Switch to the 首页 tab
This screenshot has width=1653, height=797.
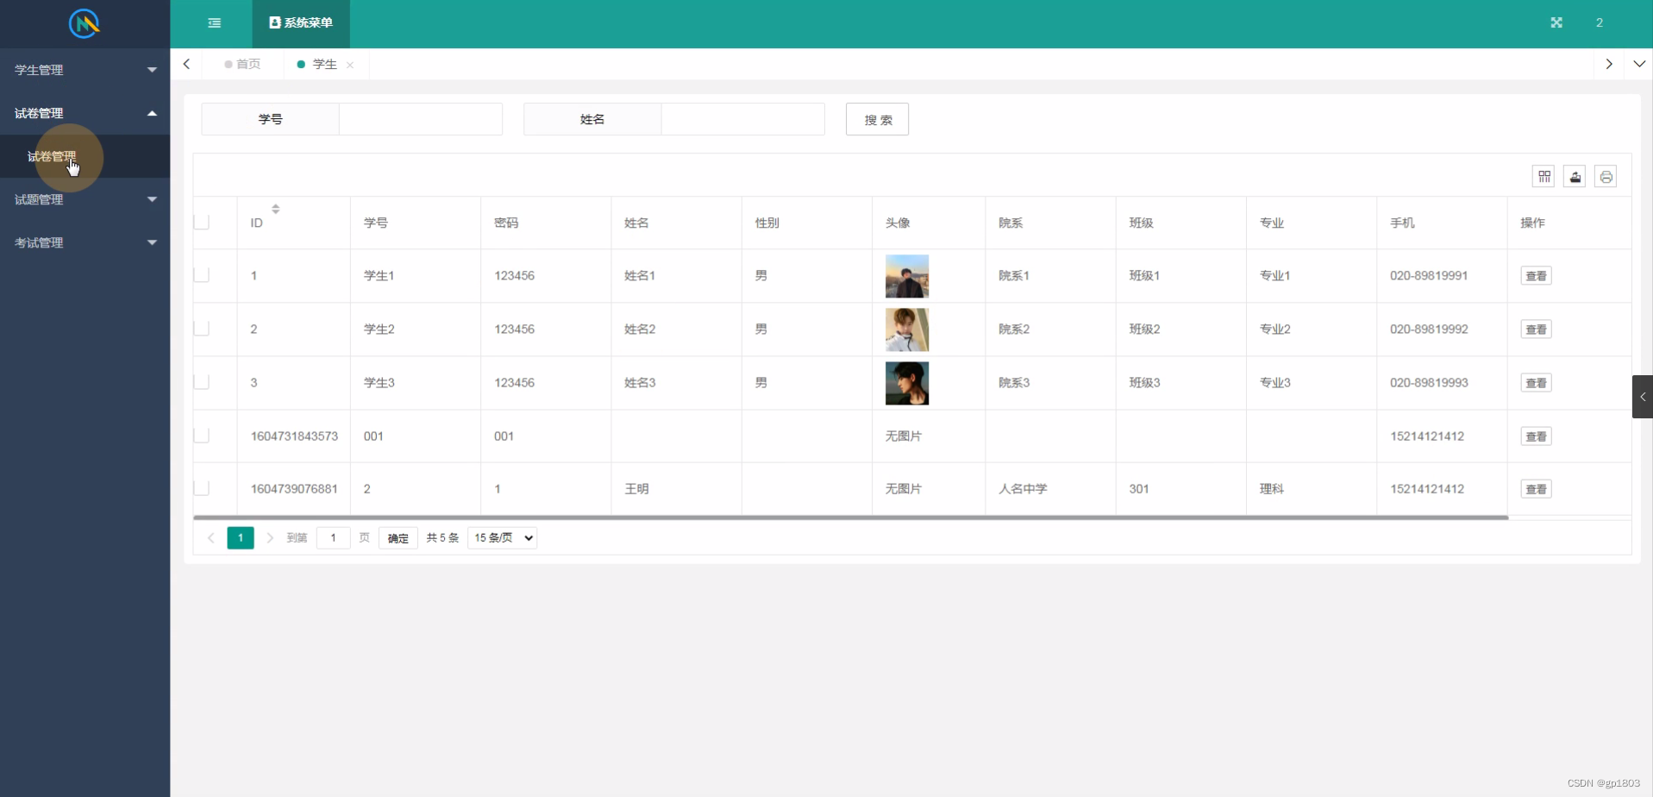(247, 64)
